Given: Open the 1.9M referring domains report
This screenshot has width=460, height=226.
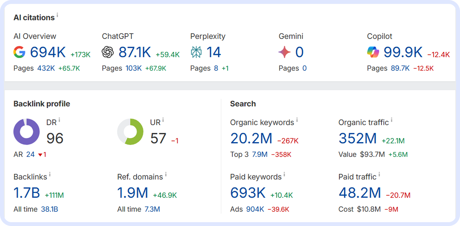Looking at the screenshot, I should (x=133, y=193).
